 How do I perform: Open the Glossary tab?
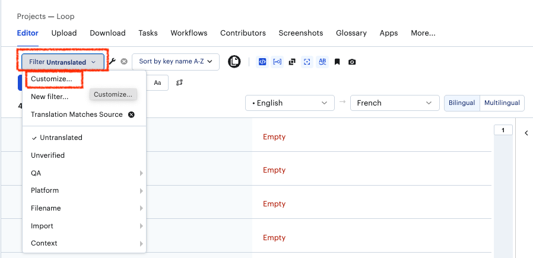click(351, 33)
